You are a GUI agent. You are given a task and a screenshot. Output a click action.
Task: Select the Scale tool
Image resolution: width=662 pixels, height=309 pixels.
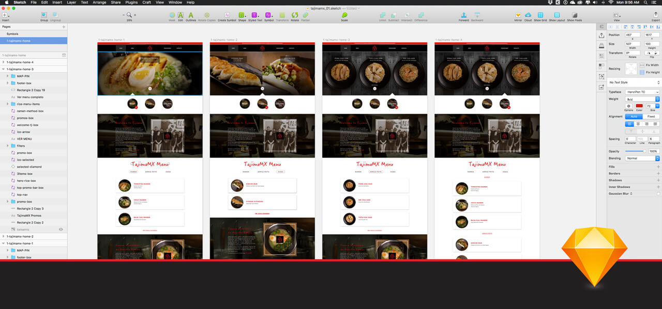click(344, 15)
